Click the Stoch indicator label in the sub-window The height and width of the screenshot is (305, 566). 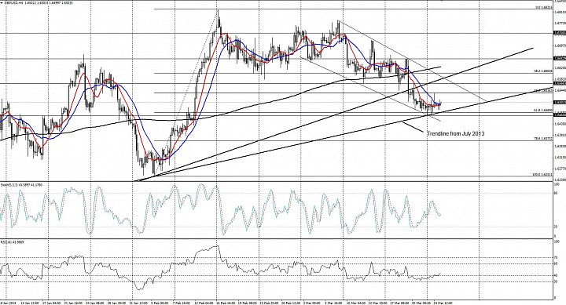(x=21, y=185)
